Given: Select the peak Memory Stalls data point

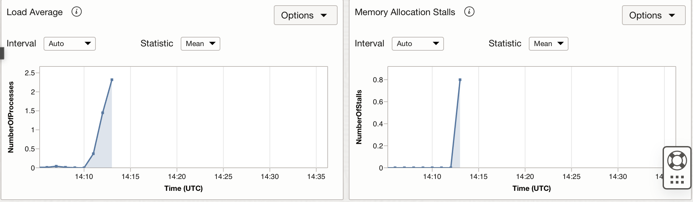Looking at the screenshot, I should pyautogui.click(x=460, y=80).
